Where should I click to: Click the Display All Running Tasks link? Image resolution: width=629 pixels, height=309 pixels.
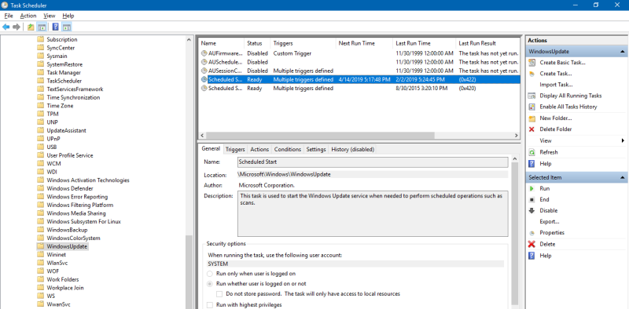tap(571, 96)
